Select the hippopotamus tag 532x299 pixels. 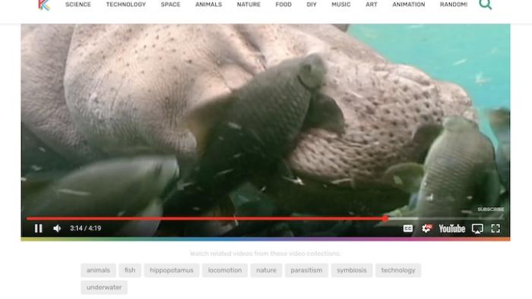(171, 270)
